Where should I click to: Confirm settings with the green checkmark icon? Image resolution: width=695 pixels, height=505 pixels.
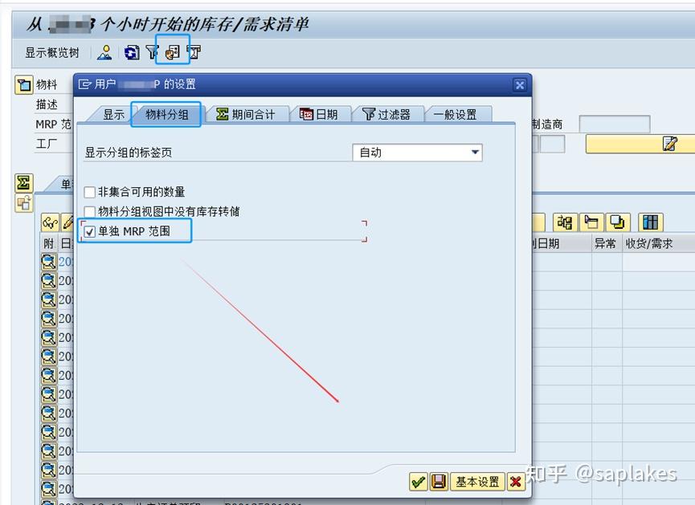pyautogui.click(x=417, y=482)
